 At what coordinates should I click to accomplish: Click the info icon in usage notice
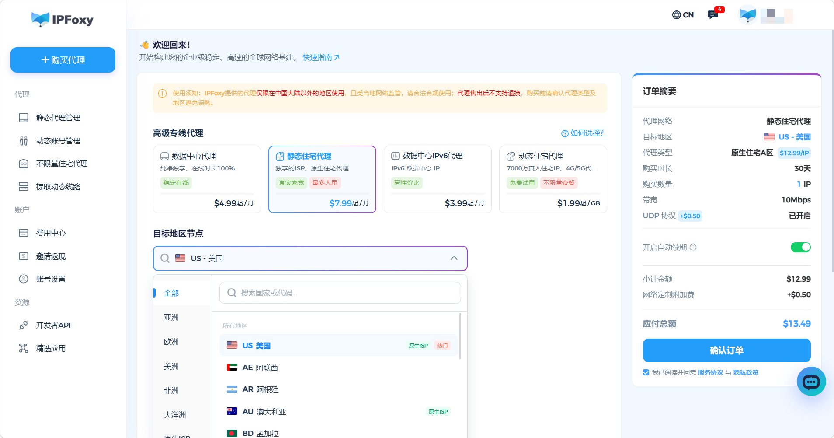162,94
